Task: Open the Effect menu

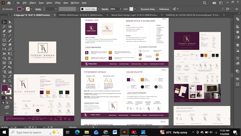Action: [58, 3]
